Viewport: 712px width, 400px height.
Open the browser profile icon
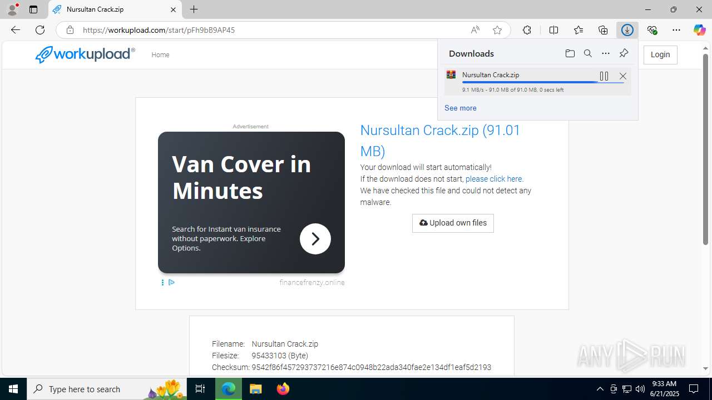pyautogui.click(x=12, y=9)
